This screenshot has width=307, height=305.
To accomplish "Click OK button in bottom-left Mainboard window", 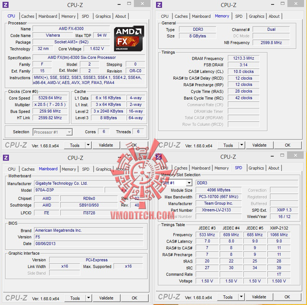I will click(135, 298).
